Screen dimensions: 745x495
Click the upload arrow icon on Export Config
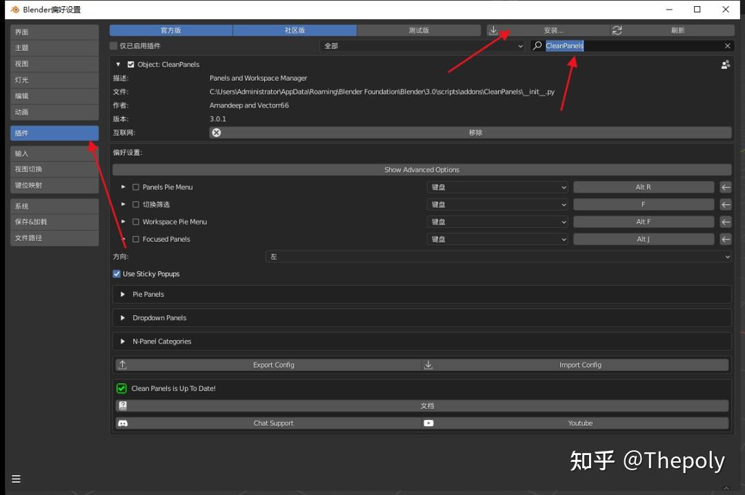(x=123, y=364)
